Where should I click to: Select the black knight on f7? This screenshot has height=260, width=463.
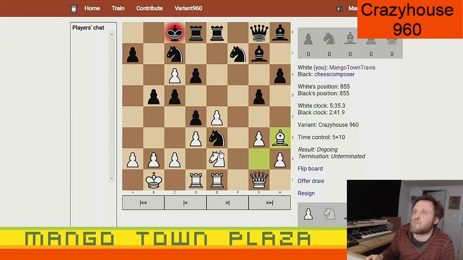coord(238,54)
